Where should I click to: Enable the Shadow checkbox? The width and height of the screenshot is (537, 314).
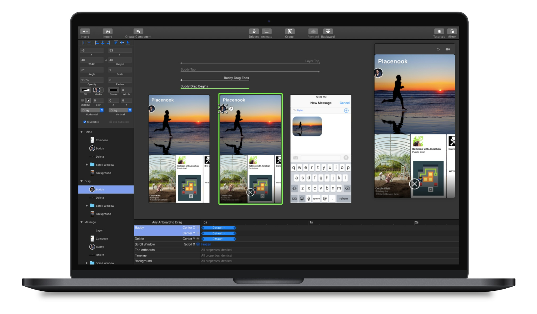(83, 100)
